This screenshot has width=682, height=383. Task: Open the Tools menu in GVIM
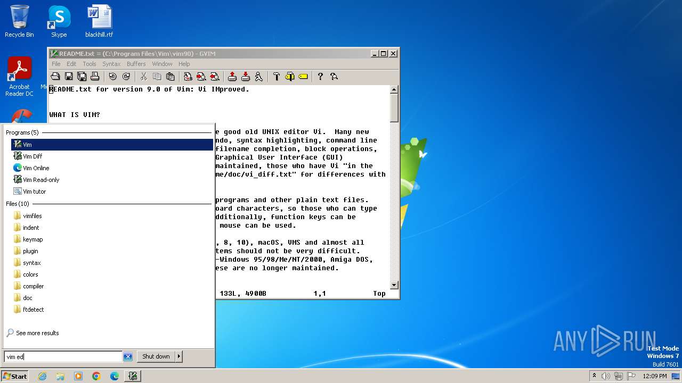click(x=90, y=64)
